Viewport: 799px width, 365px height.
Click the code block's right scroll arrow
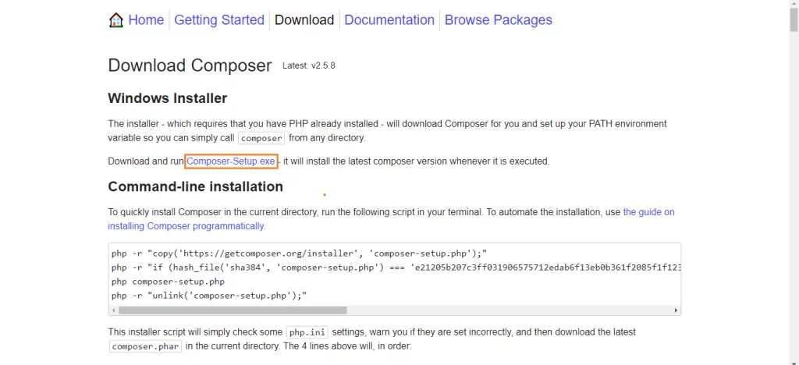(x=676, y=310)
